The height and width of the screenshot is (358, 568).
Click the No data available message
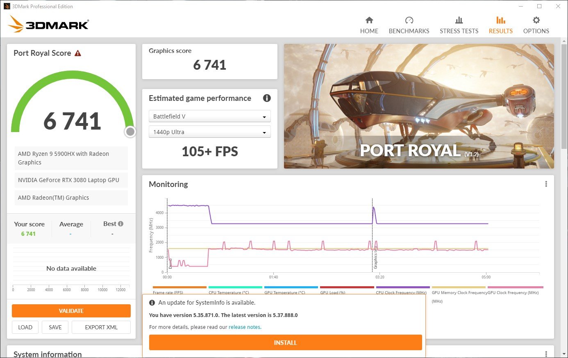(71, 269)
